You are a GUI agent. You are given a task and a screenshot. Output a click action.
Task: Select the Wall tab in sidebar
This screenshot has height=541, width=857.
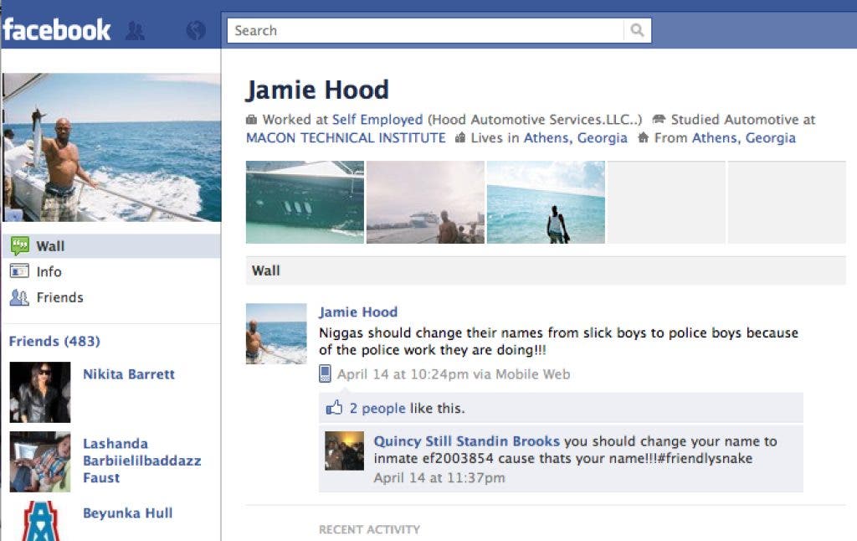[x=50, y=246]
